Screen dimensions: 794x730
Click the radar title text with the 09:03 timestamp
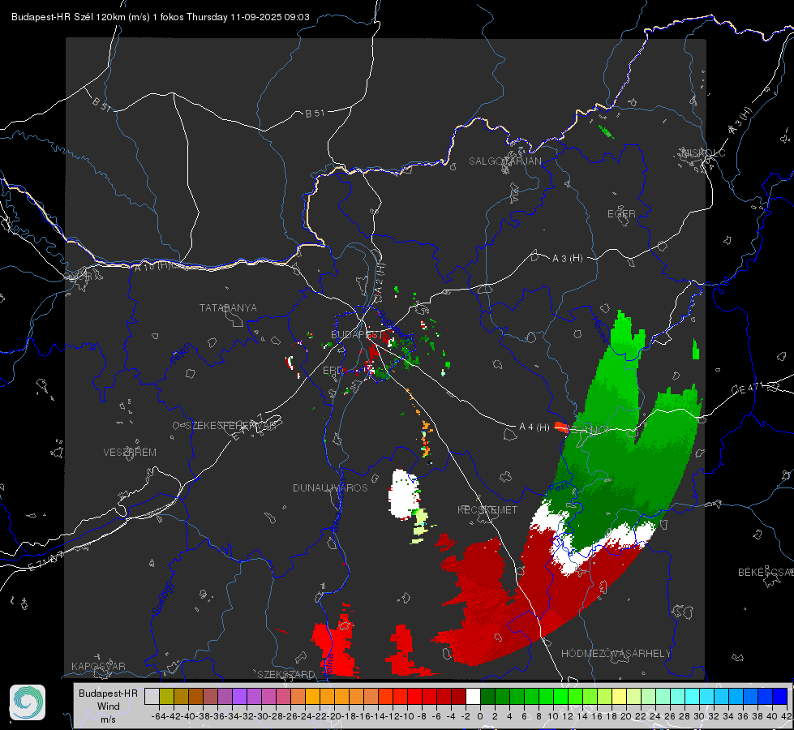160,17
